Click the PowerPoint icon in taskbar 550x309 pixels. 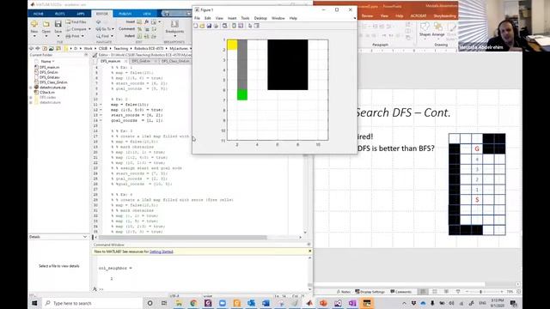[x=323, y=303]
